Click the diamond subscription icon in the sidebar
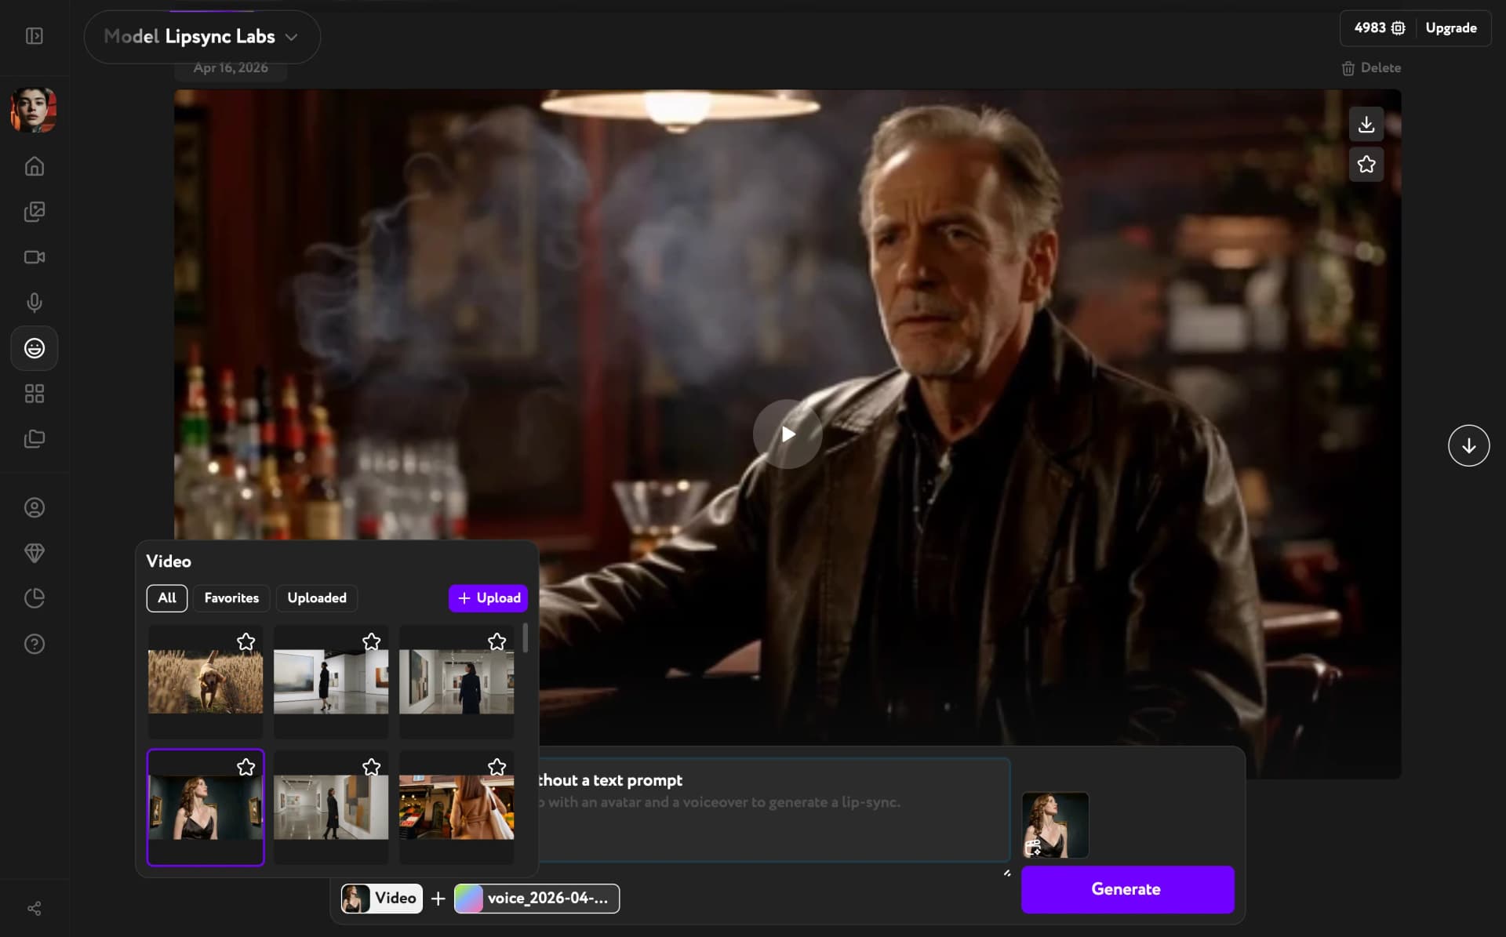 pos(34,553)
